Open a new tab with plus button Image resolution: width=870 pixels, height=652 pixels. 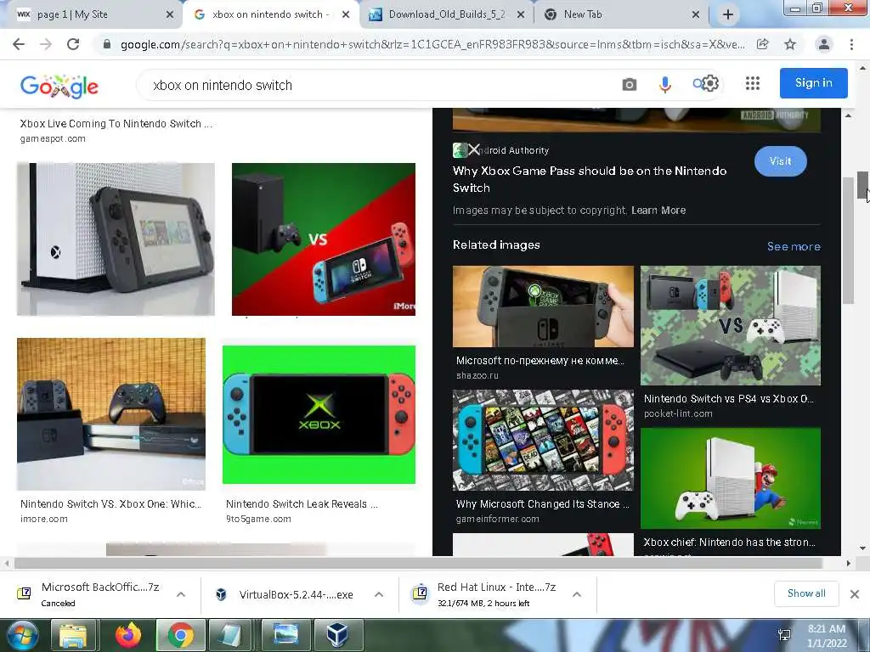tap(728, 15)
